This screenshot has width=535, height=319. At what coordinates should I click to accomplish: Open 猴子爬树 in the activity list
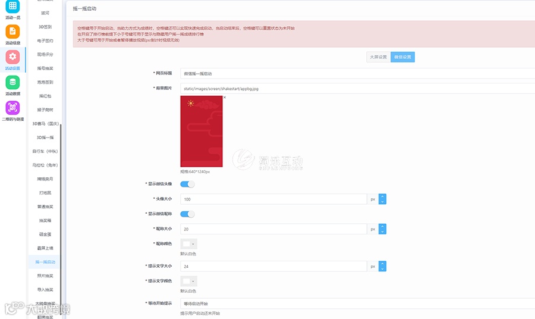click(45, 110)
